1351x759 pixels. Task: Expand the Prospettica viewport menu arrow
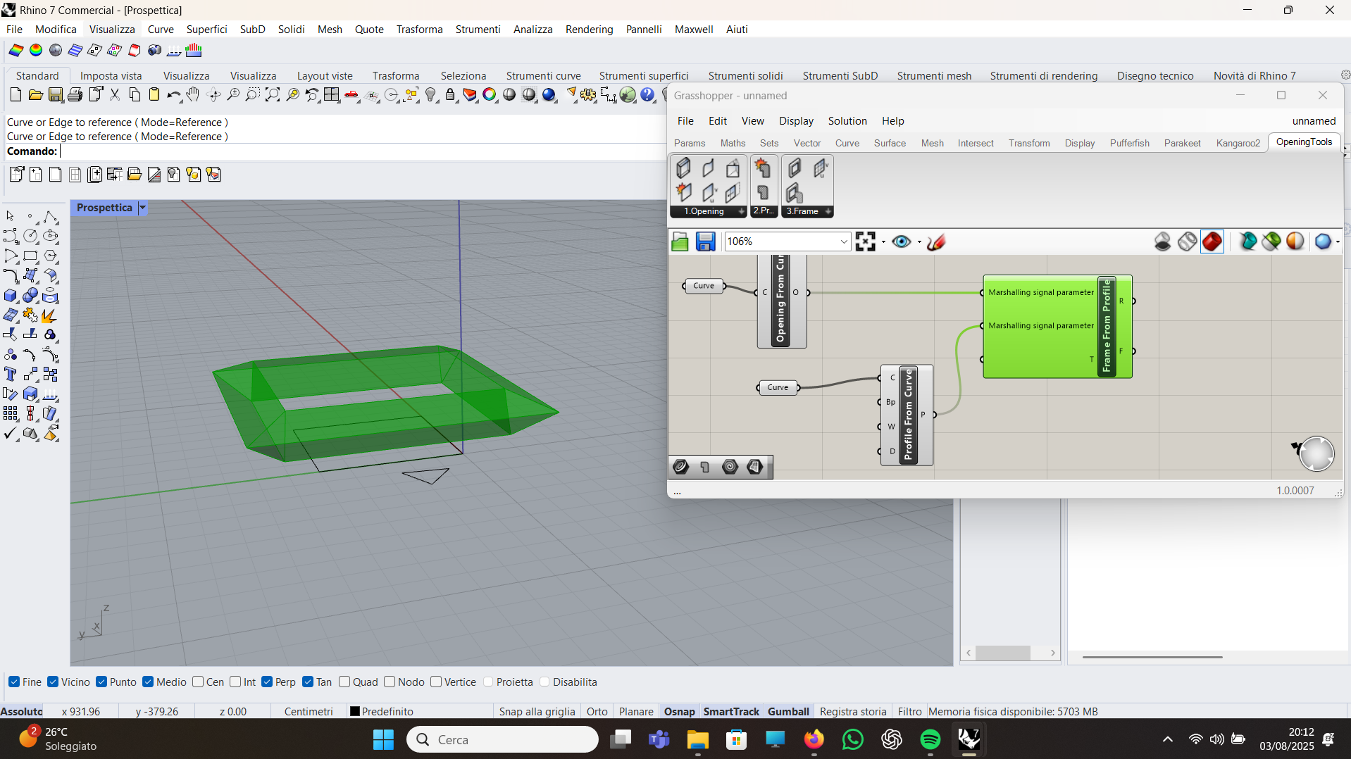pos(142,208)
